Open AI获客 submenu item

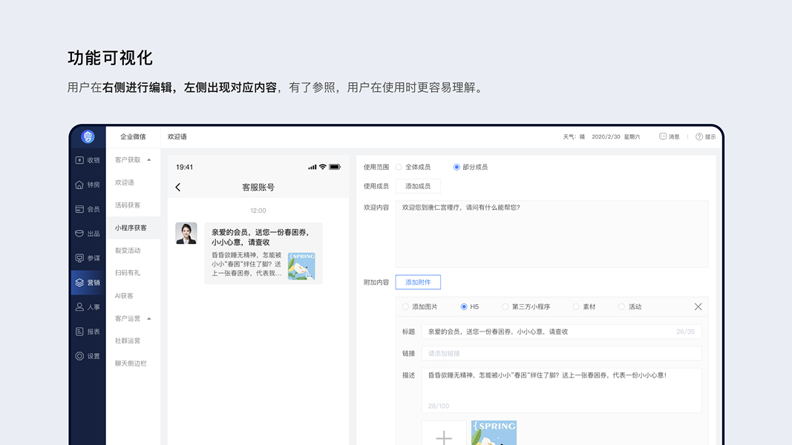pyautogui.click(x=124, y=296)
